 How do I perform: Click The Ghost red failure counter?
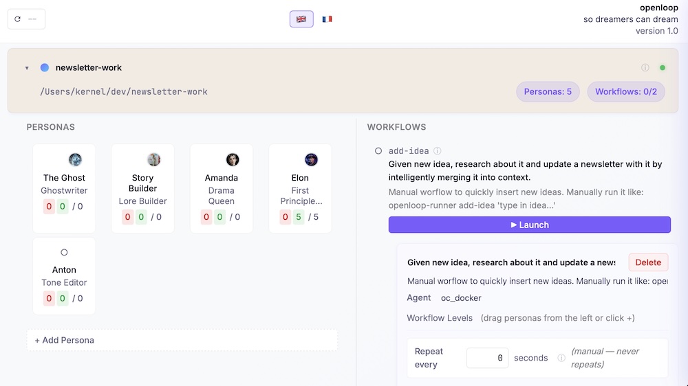point(49,206)
